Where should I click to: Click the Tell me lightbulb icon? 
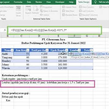point(95,2)
